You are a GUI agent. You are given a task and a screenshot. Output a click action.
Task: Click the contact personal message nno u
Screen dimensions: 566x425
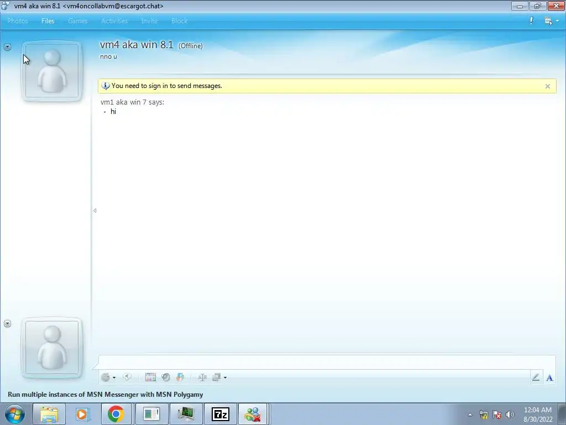point(108,57)
